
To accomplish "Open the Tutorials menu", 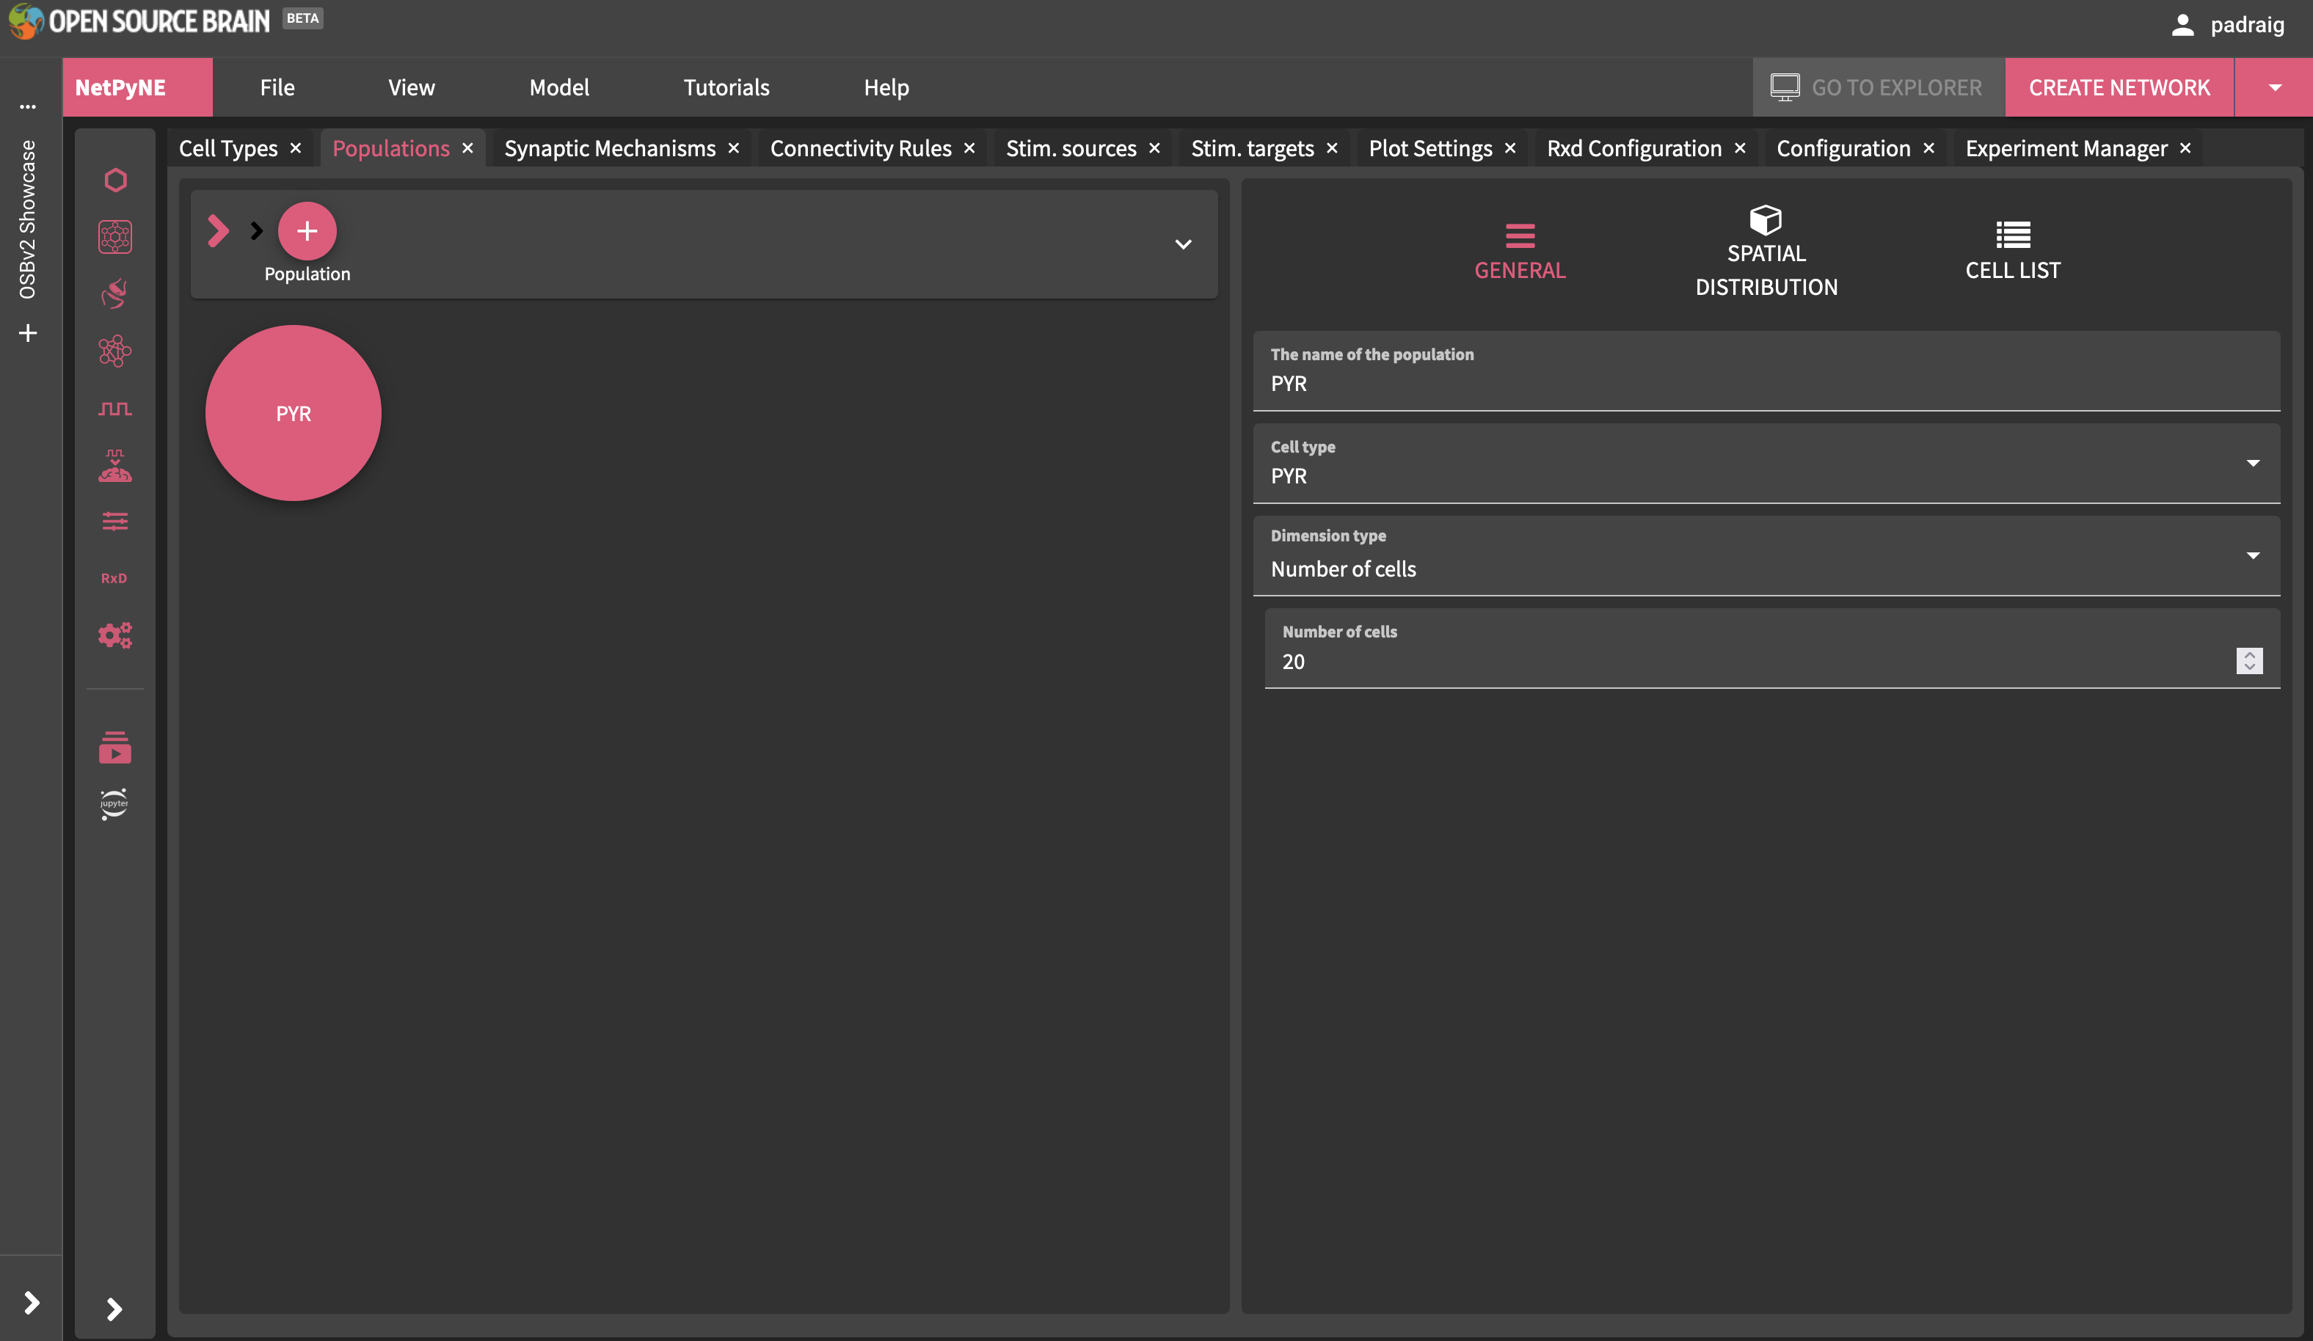I will (726, 87).
